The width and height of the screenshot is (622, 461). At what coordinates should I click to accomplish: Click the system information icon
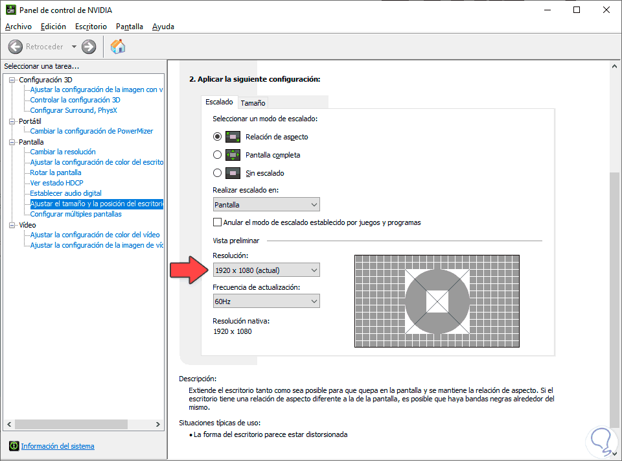[14, 446]
